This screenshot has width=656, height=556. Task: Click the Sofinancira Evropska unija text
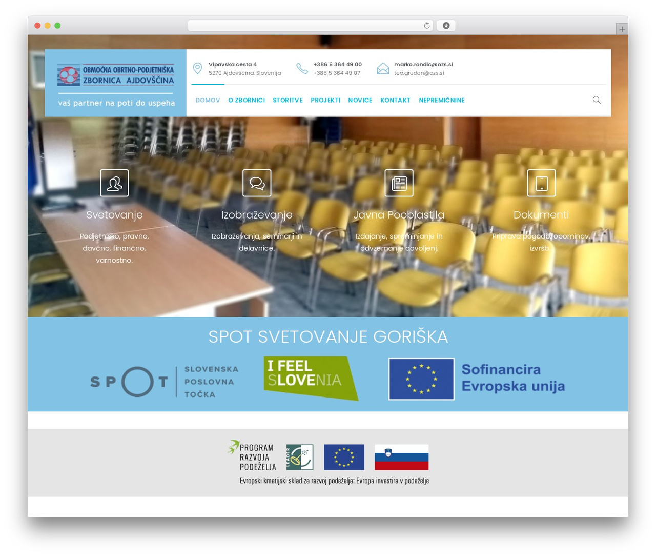coord(513,378)
